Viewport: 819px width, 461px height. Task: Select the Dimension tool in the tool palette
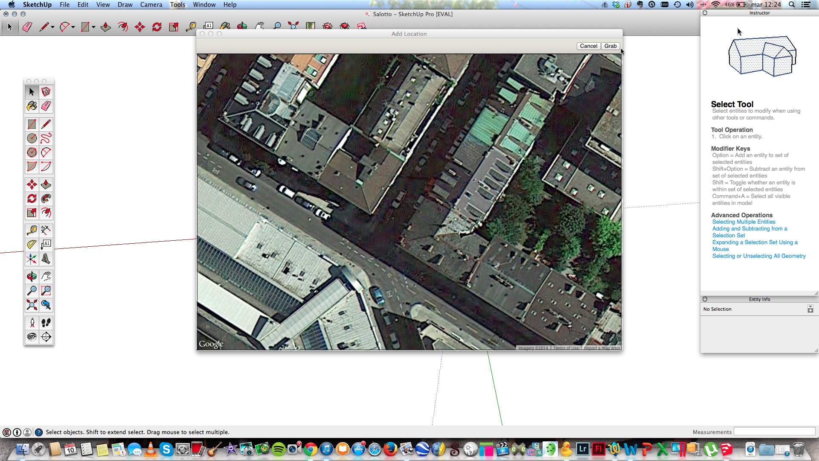click(46, 230)
